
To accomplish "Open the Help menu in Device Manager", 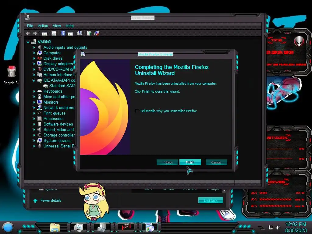I will [x=70, y=26].
